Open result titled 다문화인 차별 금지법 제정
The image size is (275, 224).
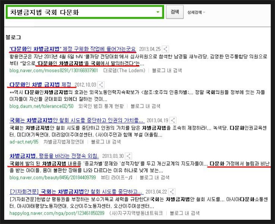click(x=40, y=85)
